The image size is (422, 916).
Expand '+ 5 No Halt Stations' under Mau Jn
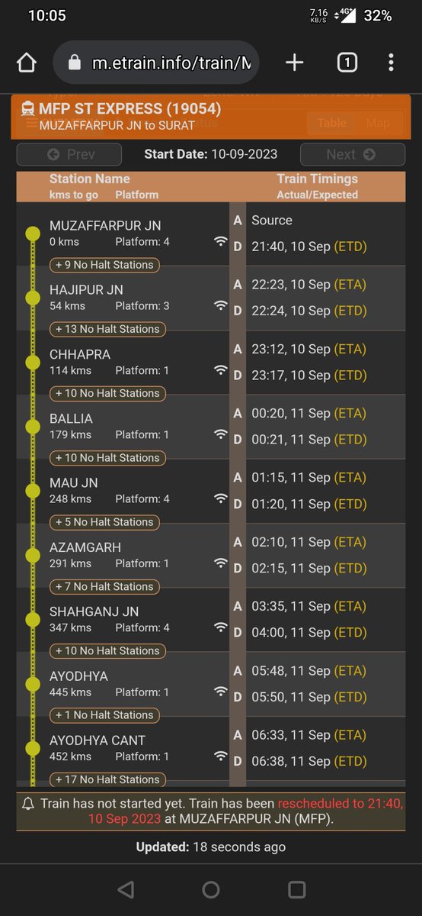coord(104,522)
